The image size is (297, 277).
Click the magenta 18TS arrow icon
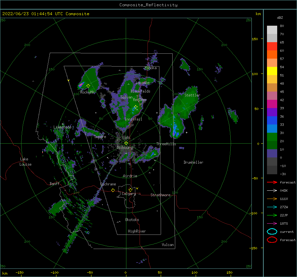tap(272, 224)
